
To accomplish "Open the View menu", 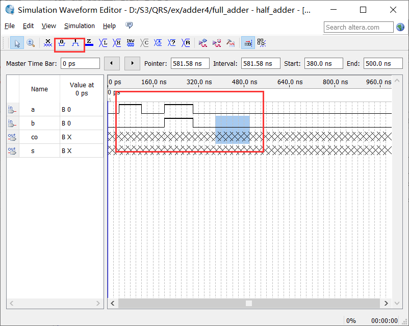I will click(49, 26).
